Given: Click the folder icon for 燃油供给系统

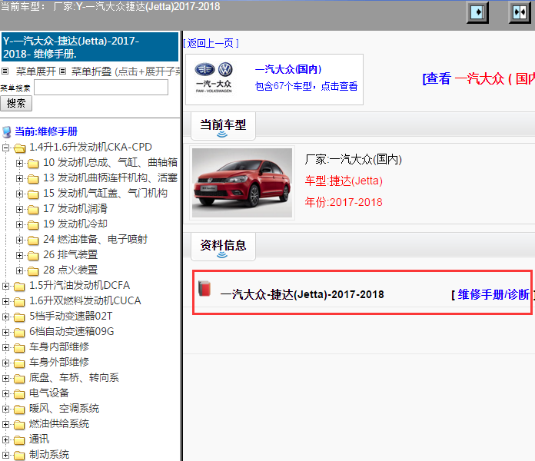Looking at the screenshot, I should 19,425.
